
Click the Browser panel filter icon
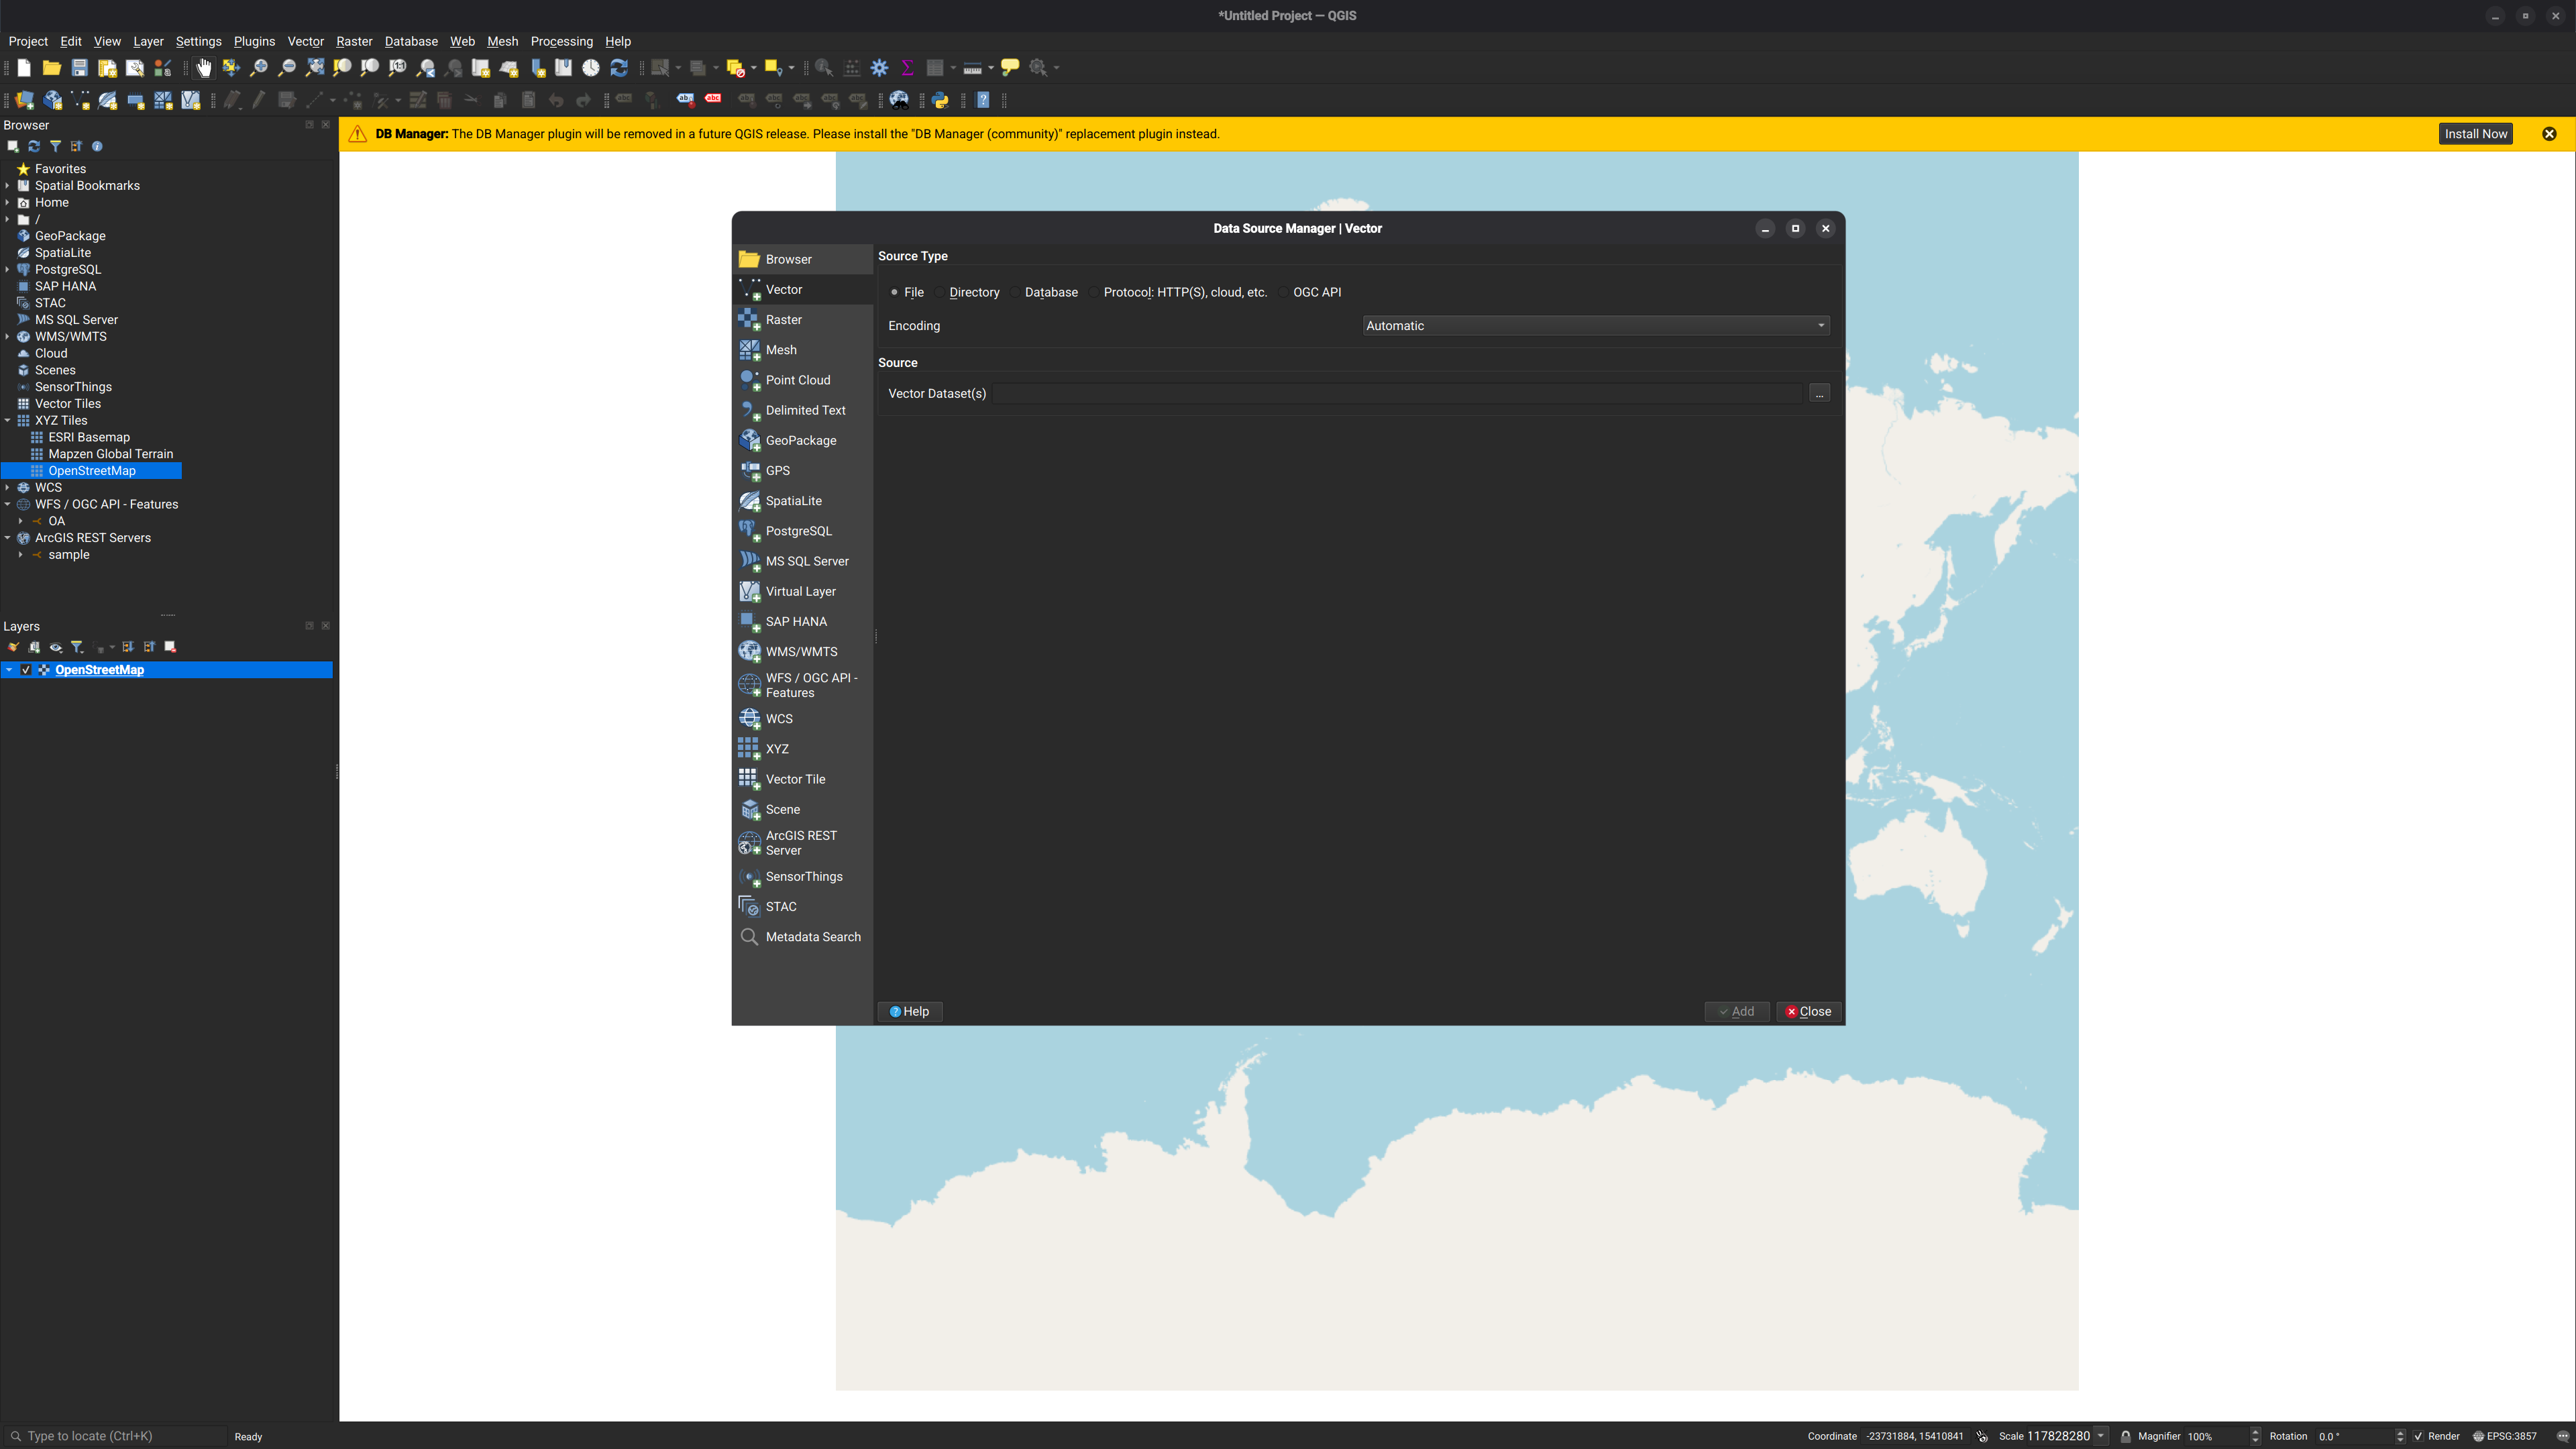[55, 146]
